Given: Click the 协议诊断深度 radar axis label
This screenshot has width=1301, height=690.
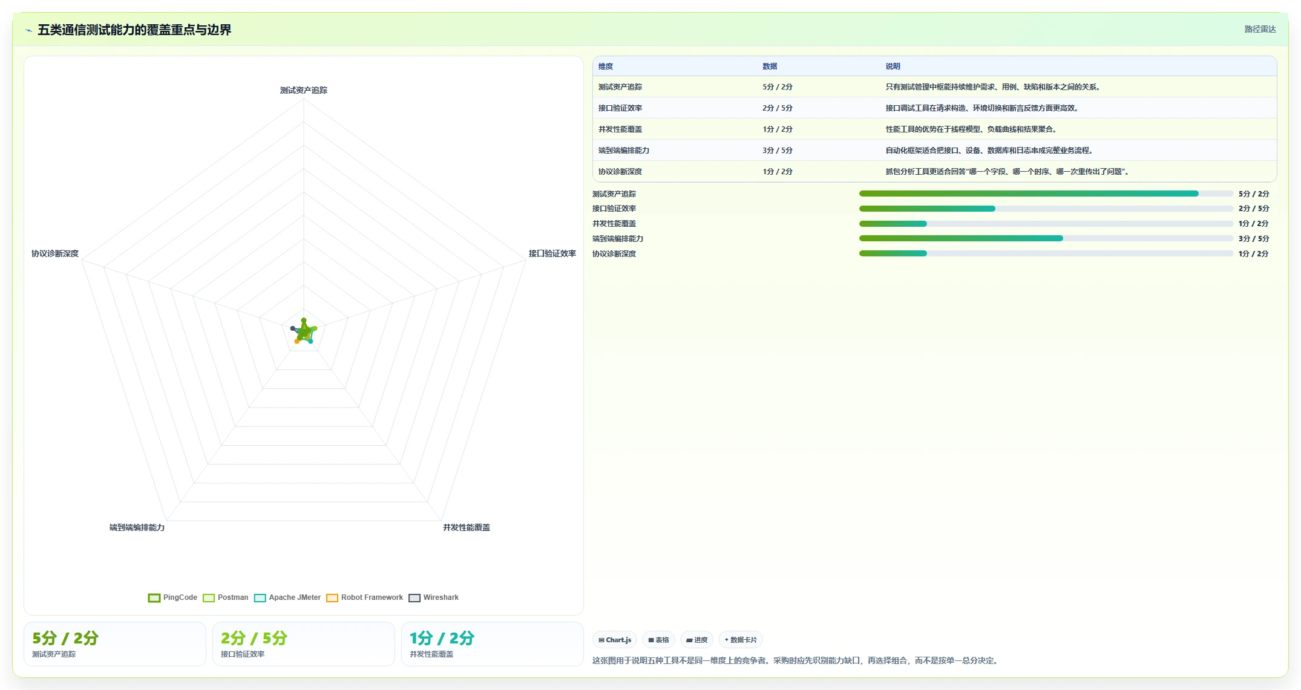Looking at the screenshot, I should (x=55, y=253).
